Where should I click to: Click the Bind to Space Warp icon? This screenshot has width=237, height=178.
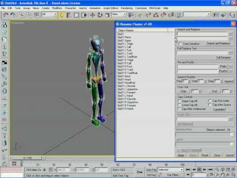37,15
